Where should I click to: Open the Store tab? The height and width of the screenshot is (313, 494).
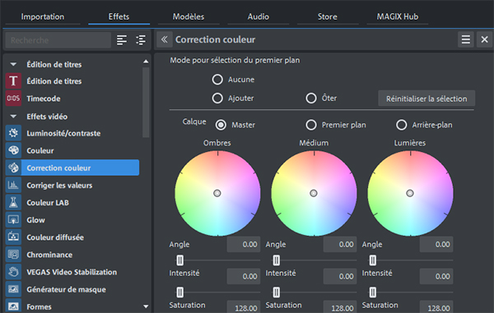coord(328,16)
